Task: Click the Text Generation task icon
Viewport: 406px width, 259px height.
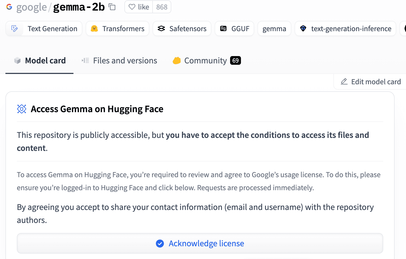Action: coord(15,28)
